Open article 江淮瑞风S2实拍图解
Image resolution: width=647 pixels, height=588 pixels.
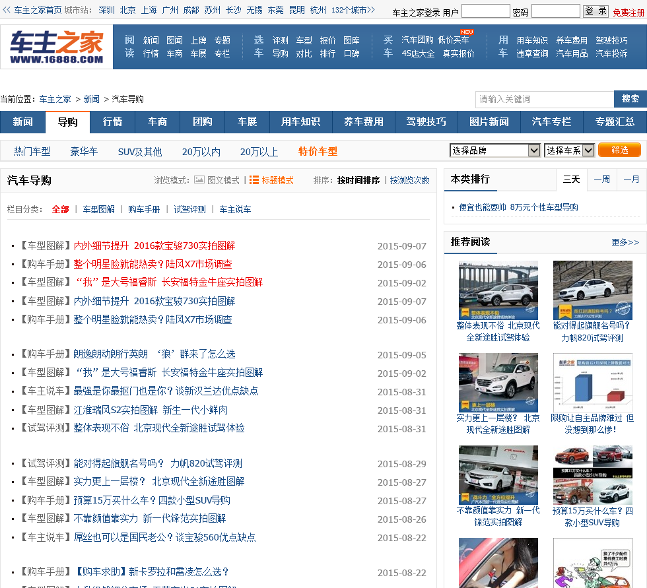(x=151, y=410)
